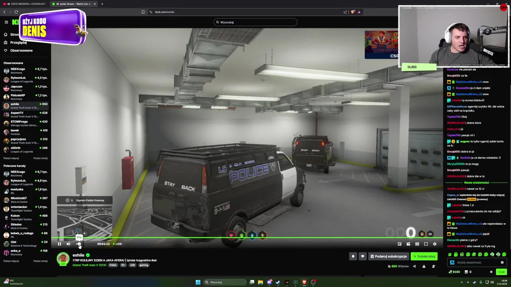Expand followed list with Pokaż więcej
The image size is (511, 287).
pyautogui.click(x=11, y=158)
